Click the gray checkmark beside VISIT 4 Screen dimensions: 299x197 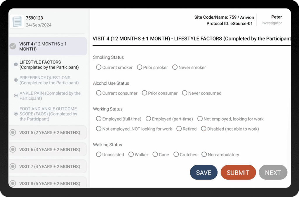tap(13, 46)
